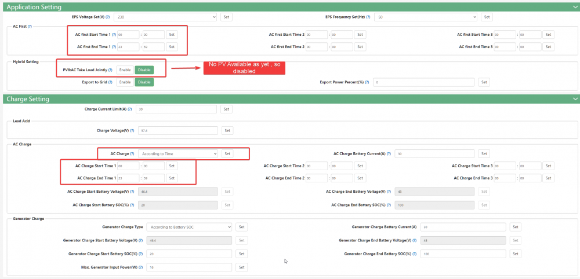
Task: Click the help icon beside AC First heading
Action: pyautogui.click(x=30, y=27)
